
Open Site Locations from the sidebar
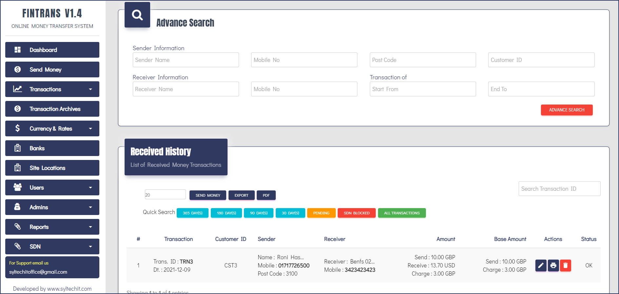pyautogui.click(x=47, y=168)
